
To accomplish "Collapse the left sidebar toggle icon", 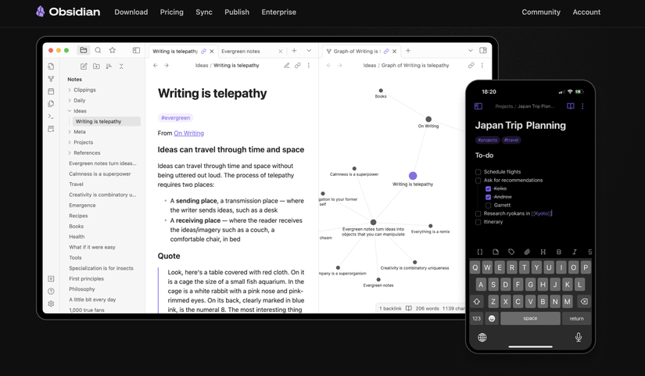I will click(x=136, y=50).
